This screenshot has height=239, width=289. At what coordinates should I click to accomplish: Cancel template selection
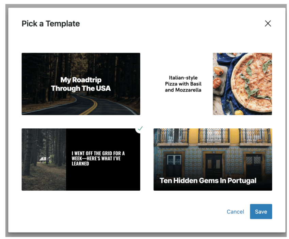pyautogui.click(x=235, y=211)
